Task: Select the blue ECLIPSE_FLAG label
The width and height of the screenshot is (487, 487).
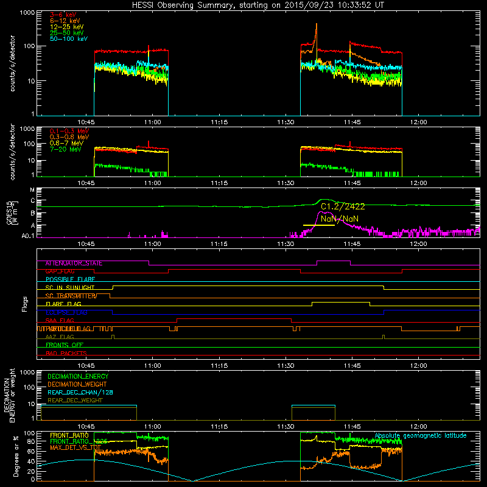Action: click(x=66, y=312)
